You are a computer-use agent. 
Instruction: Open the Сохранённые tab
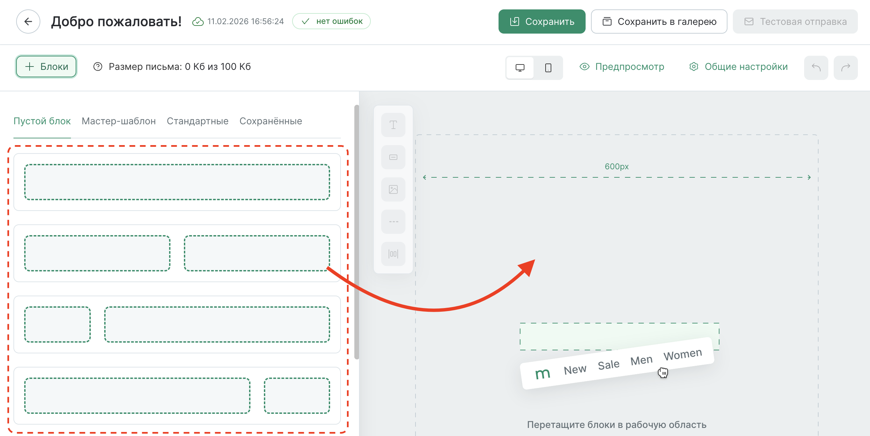click(x=271, y=121)
